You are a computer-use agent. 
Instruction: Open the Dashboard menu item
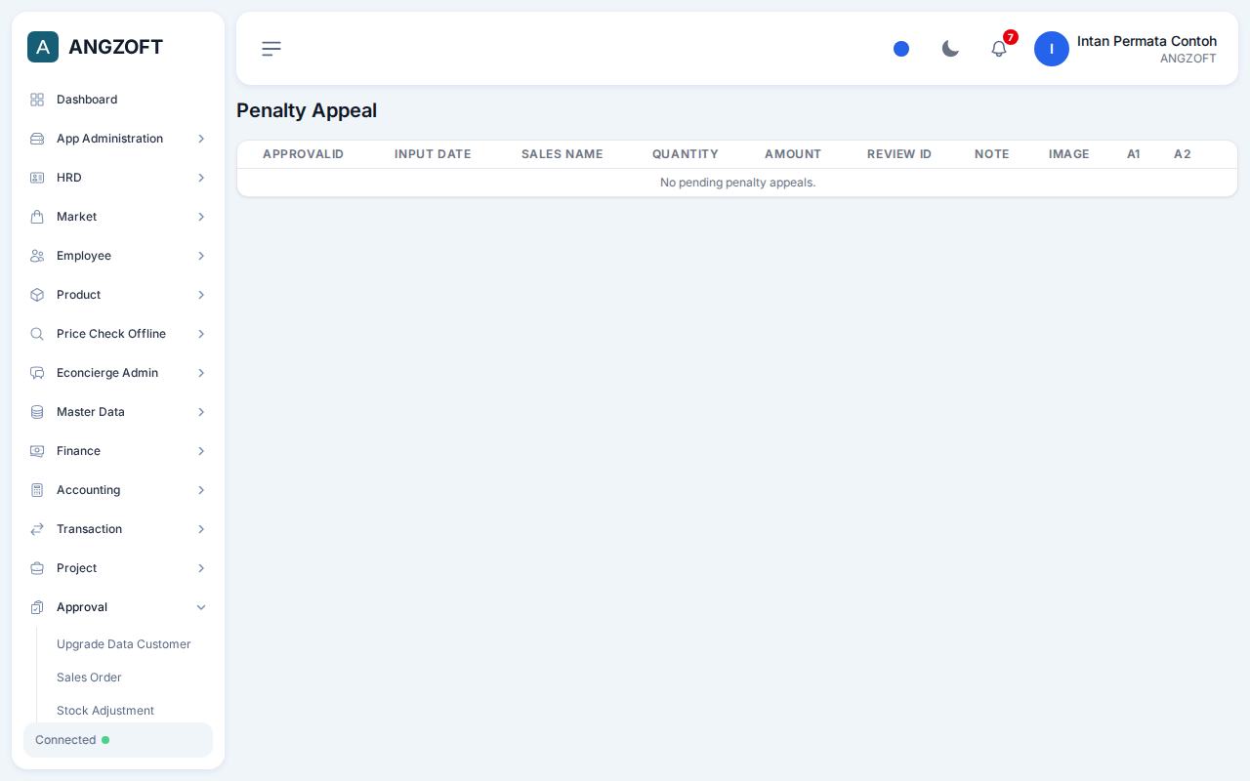118,100
